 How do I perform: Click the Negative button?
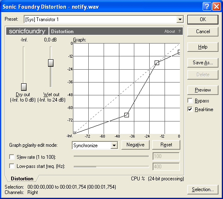pos(136,145)
